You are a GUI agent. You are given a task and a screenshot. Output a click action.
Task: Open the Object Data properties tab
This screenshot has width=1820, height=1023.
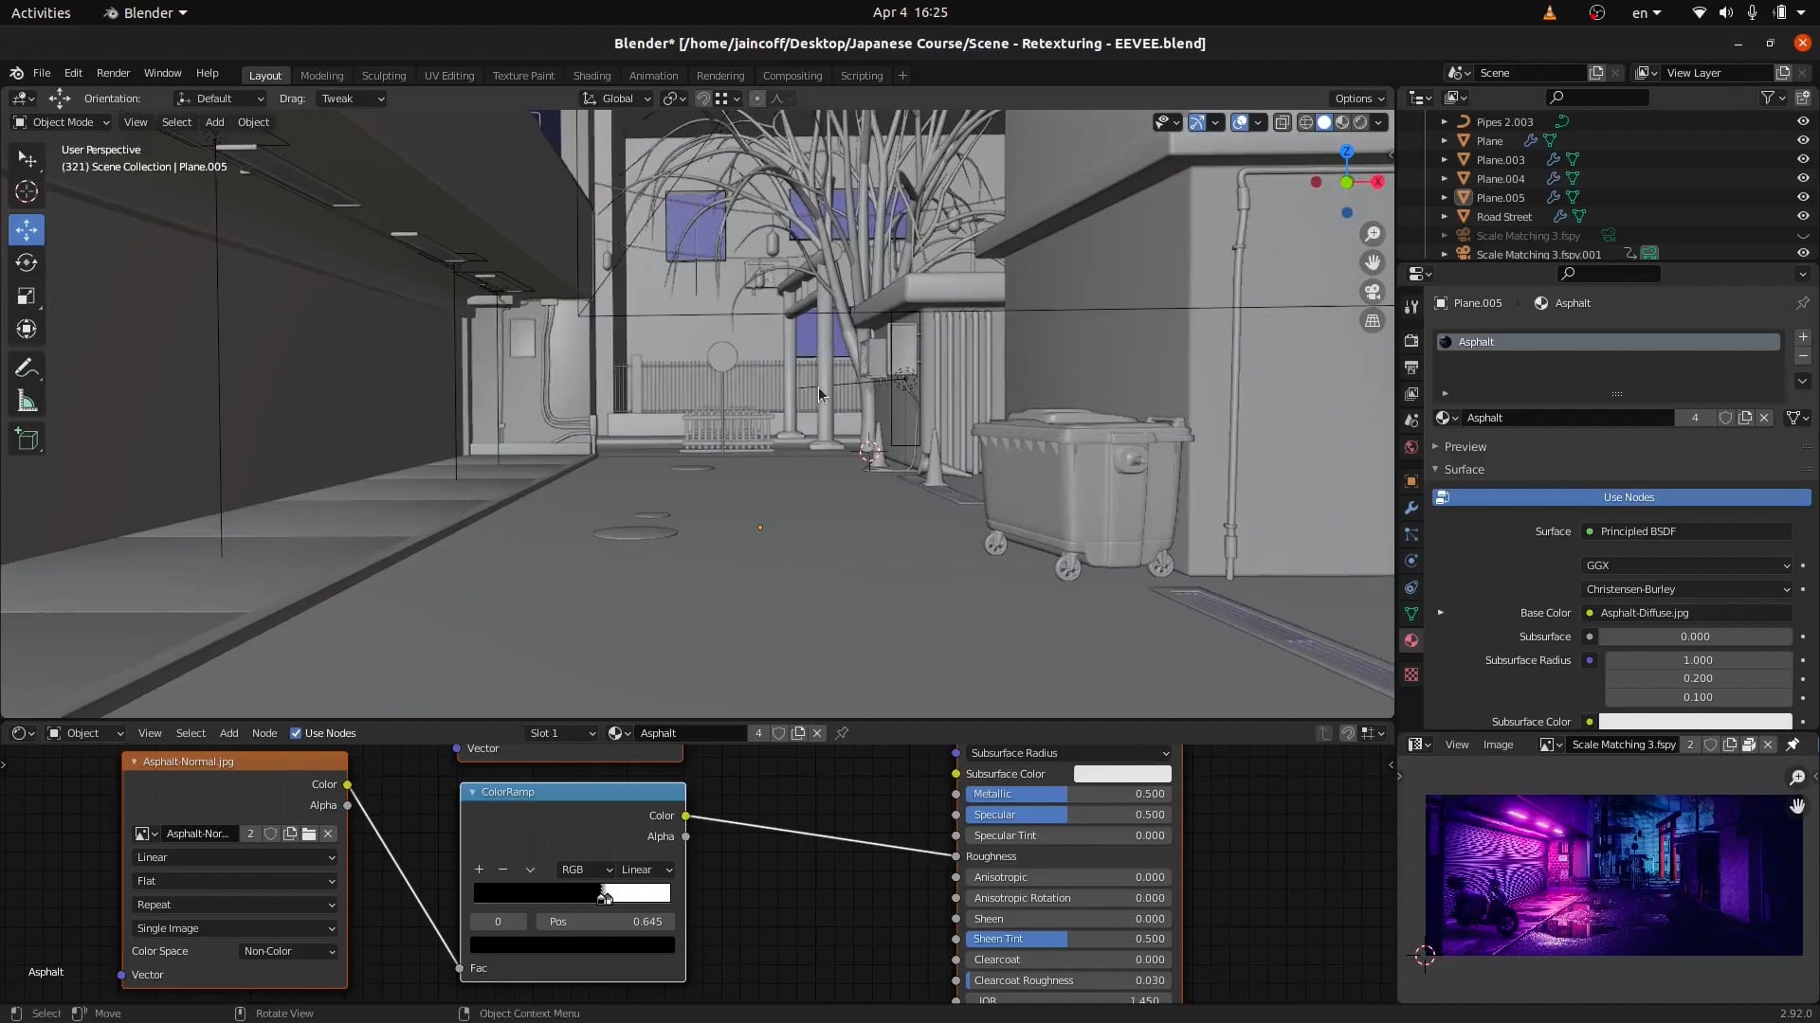(x=1411, y=614)
